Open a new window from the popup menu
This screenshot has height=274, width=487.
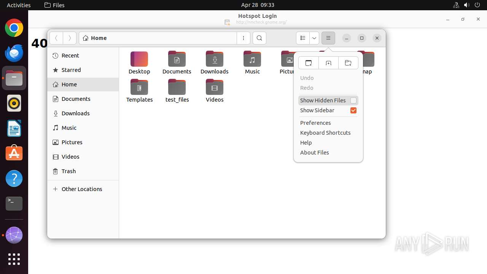(309, 63)
